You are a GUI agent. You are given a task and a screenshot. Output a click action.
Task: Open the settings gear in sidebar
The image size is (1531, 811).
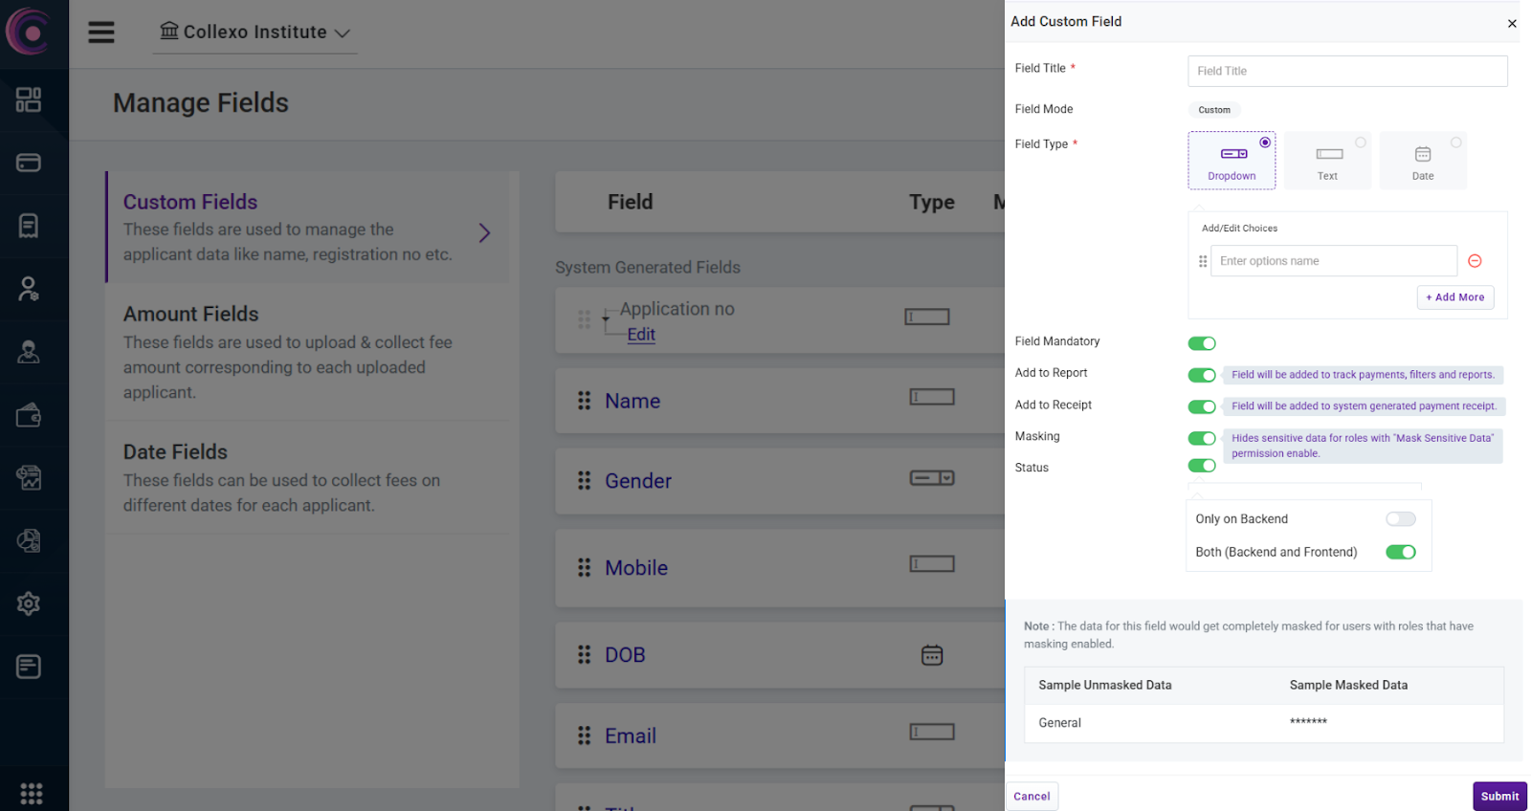[x=29, y=603]
